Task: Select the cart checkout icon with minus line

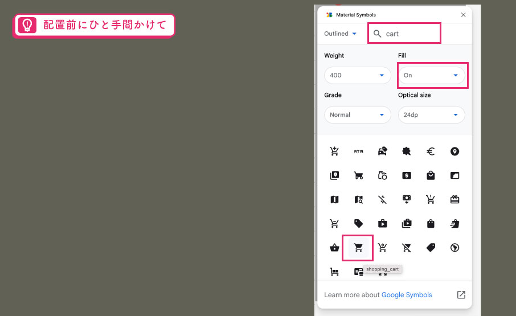Action: 334,224
